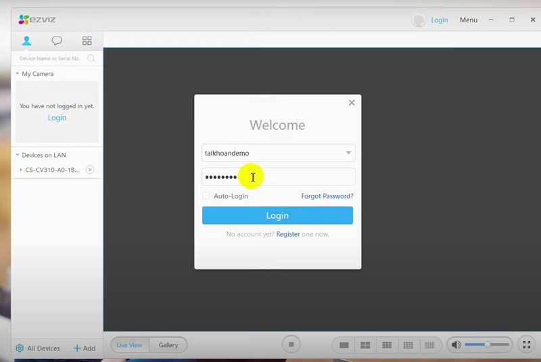541x362 pixels.
Task: Click the Login link in the title bar
Action: (439, 20)
